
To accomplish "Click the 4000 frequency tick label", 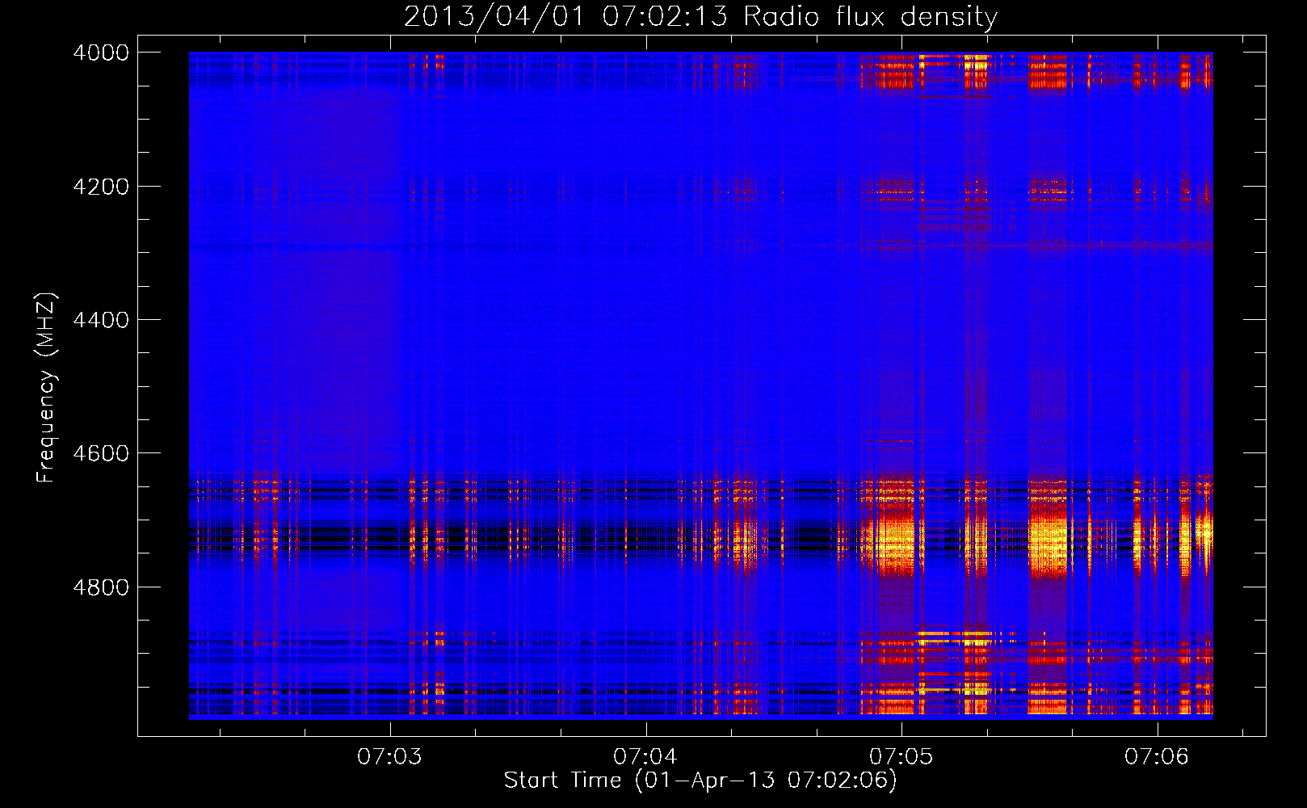I will coord(101,53).
